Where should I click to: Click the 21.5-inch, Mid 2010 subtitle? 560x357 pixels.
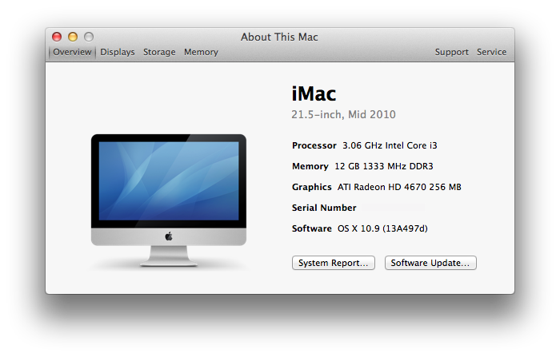point(343,114)
